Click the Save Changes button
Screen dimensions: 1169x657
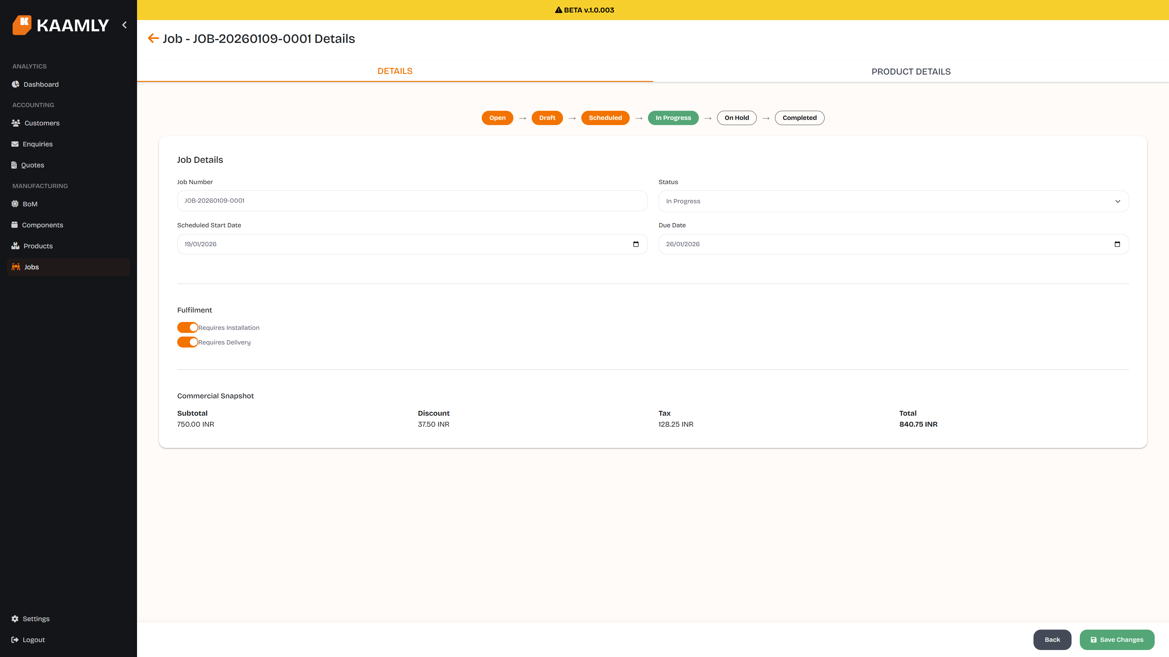pos(1117,639)
